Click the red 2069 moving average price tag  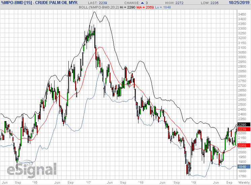(244, 145)
